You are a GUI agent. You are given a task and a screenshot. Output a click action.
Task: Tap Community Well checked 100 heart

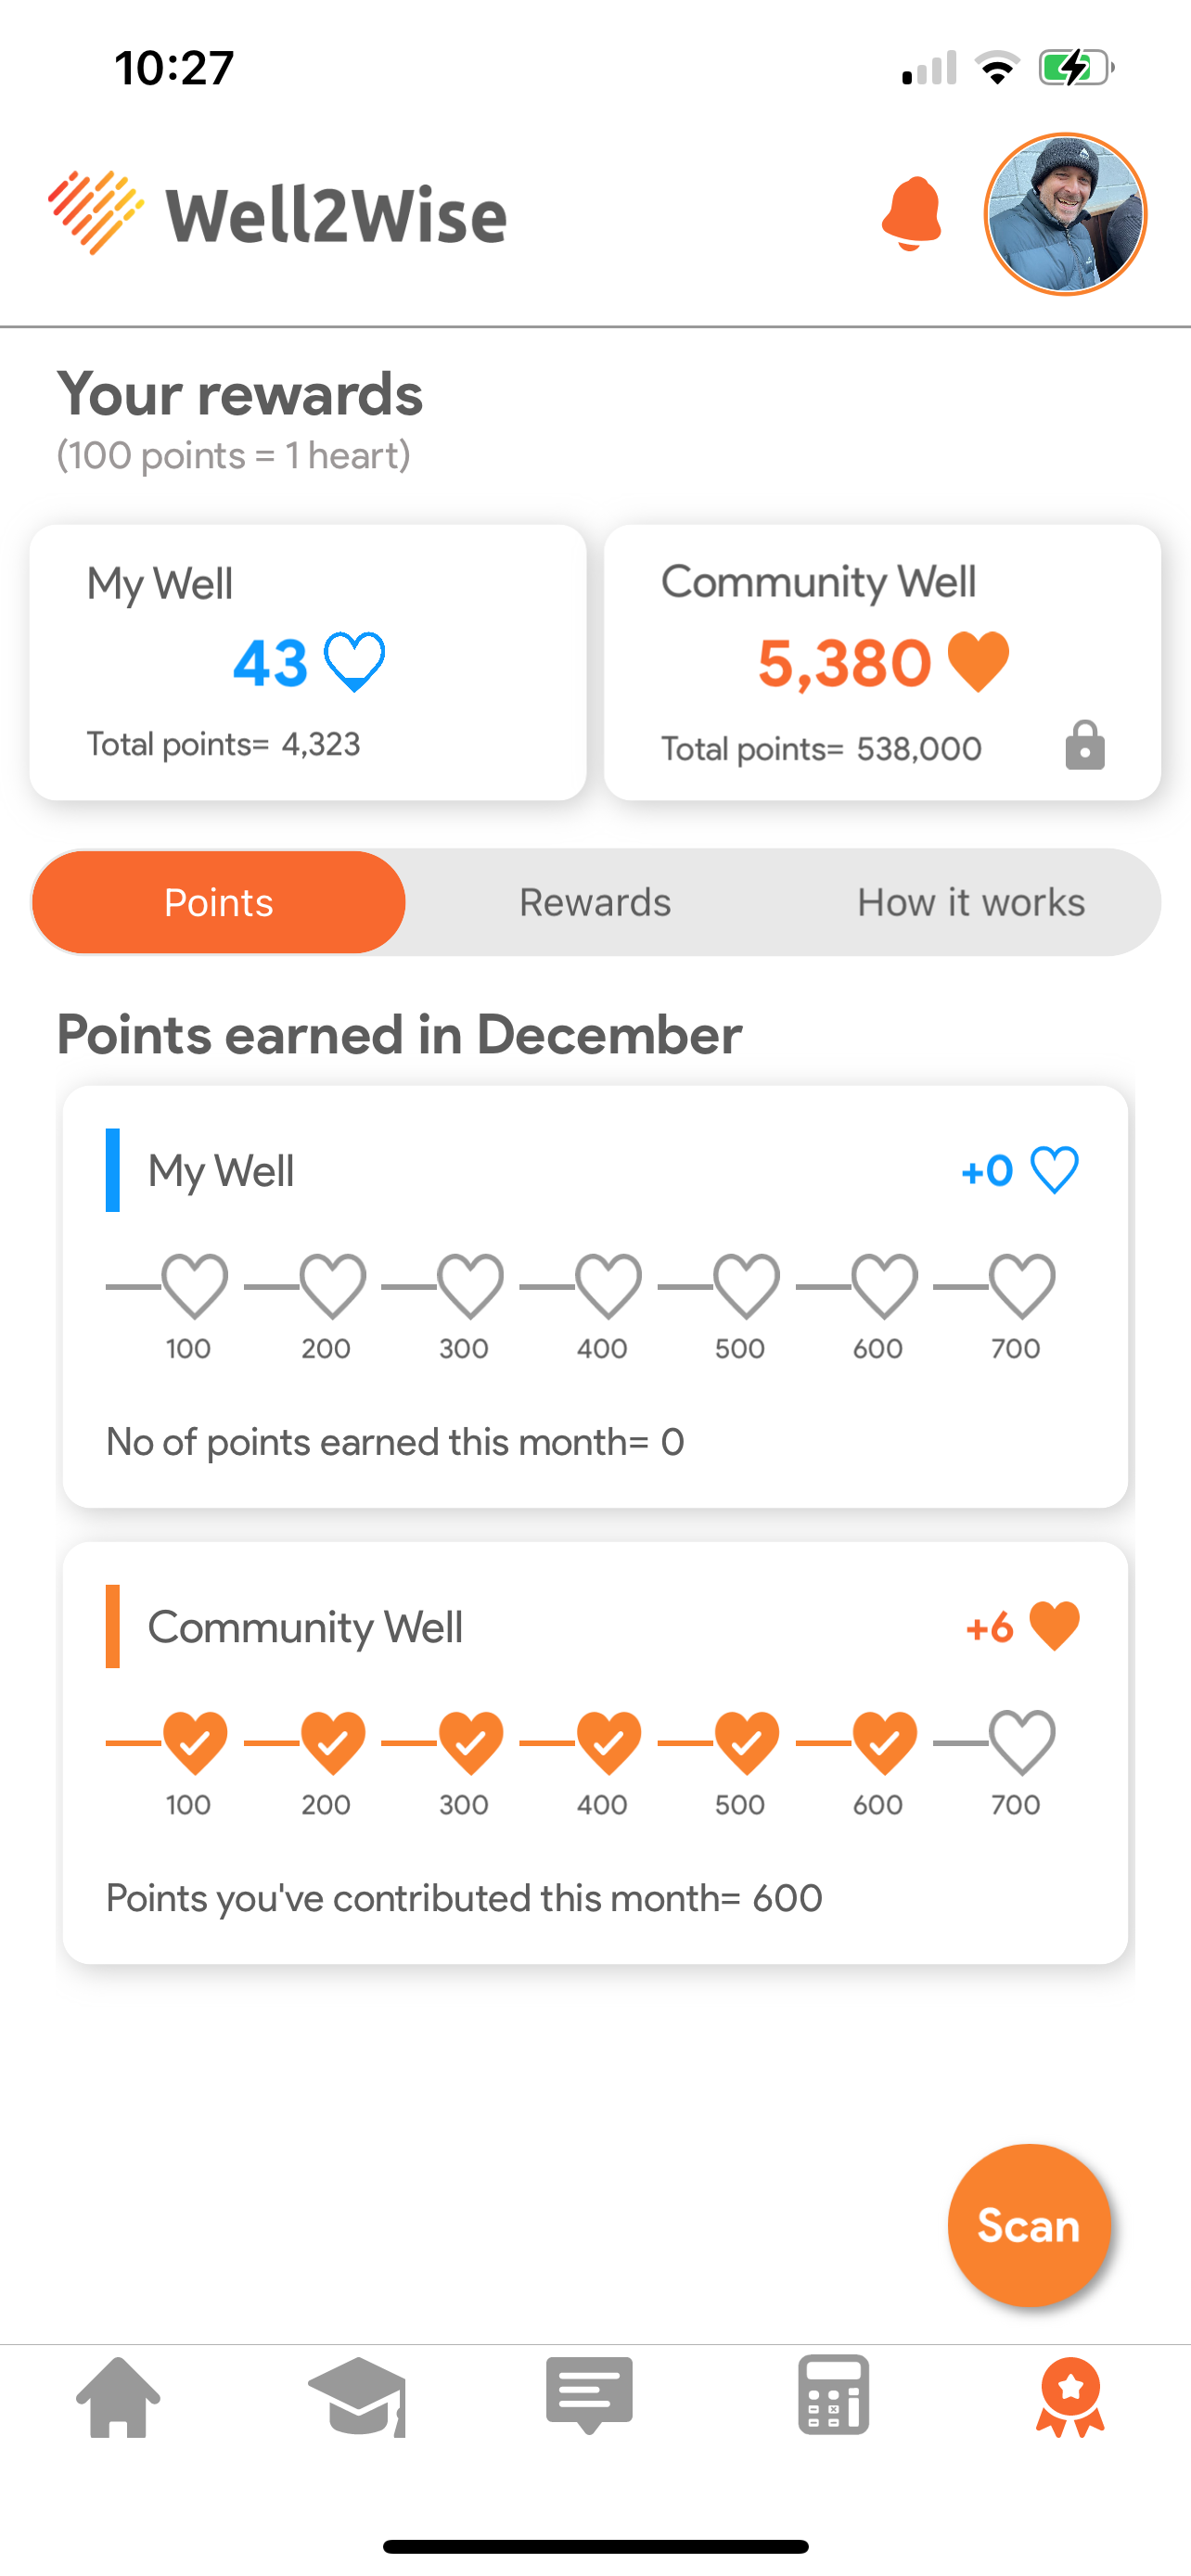click(195, 1741)
